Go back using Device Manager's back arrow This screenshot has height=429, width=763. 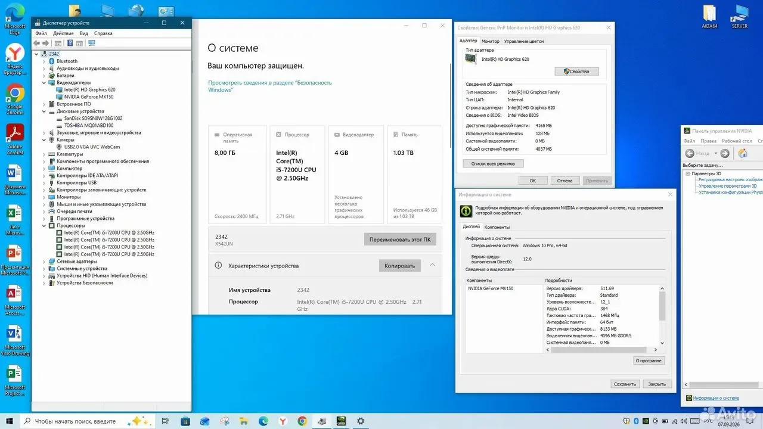(x=37, y=43)
